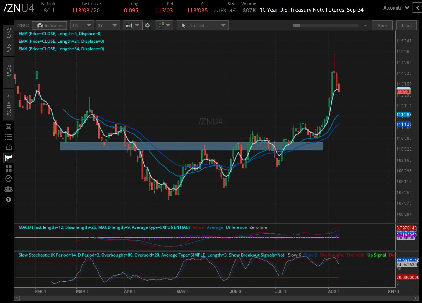Click the Save chart button
Viewport: 422px width, 303px height.
[x=382, y=25]
